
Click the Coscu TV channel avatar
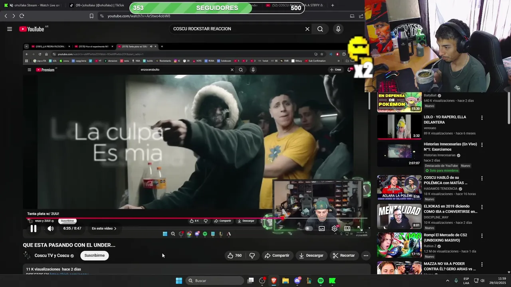pos(27,256)
